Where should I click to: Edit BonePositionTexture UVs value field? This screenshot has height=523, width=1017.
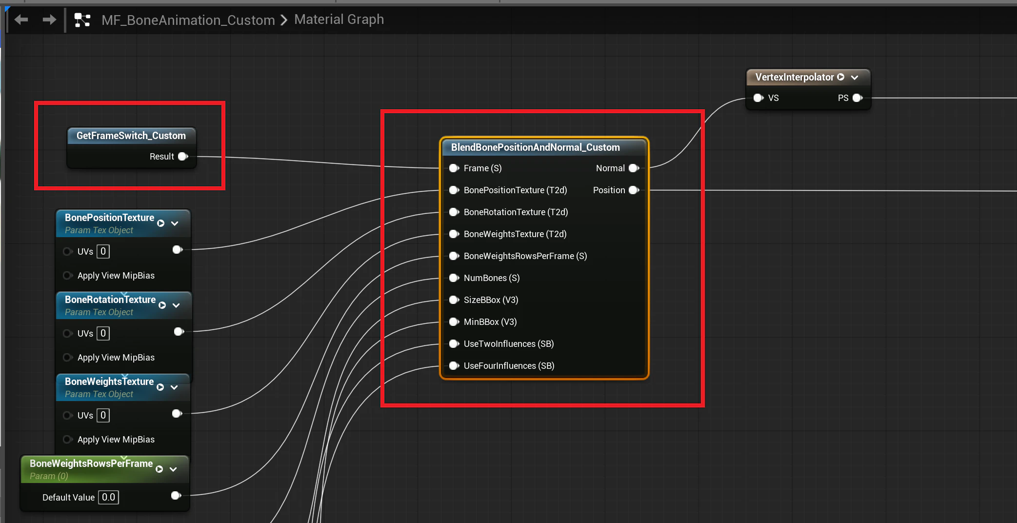click(103, 252)
